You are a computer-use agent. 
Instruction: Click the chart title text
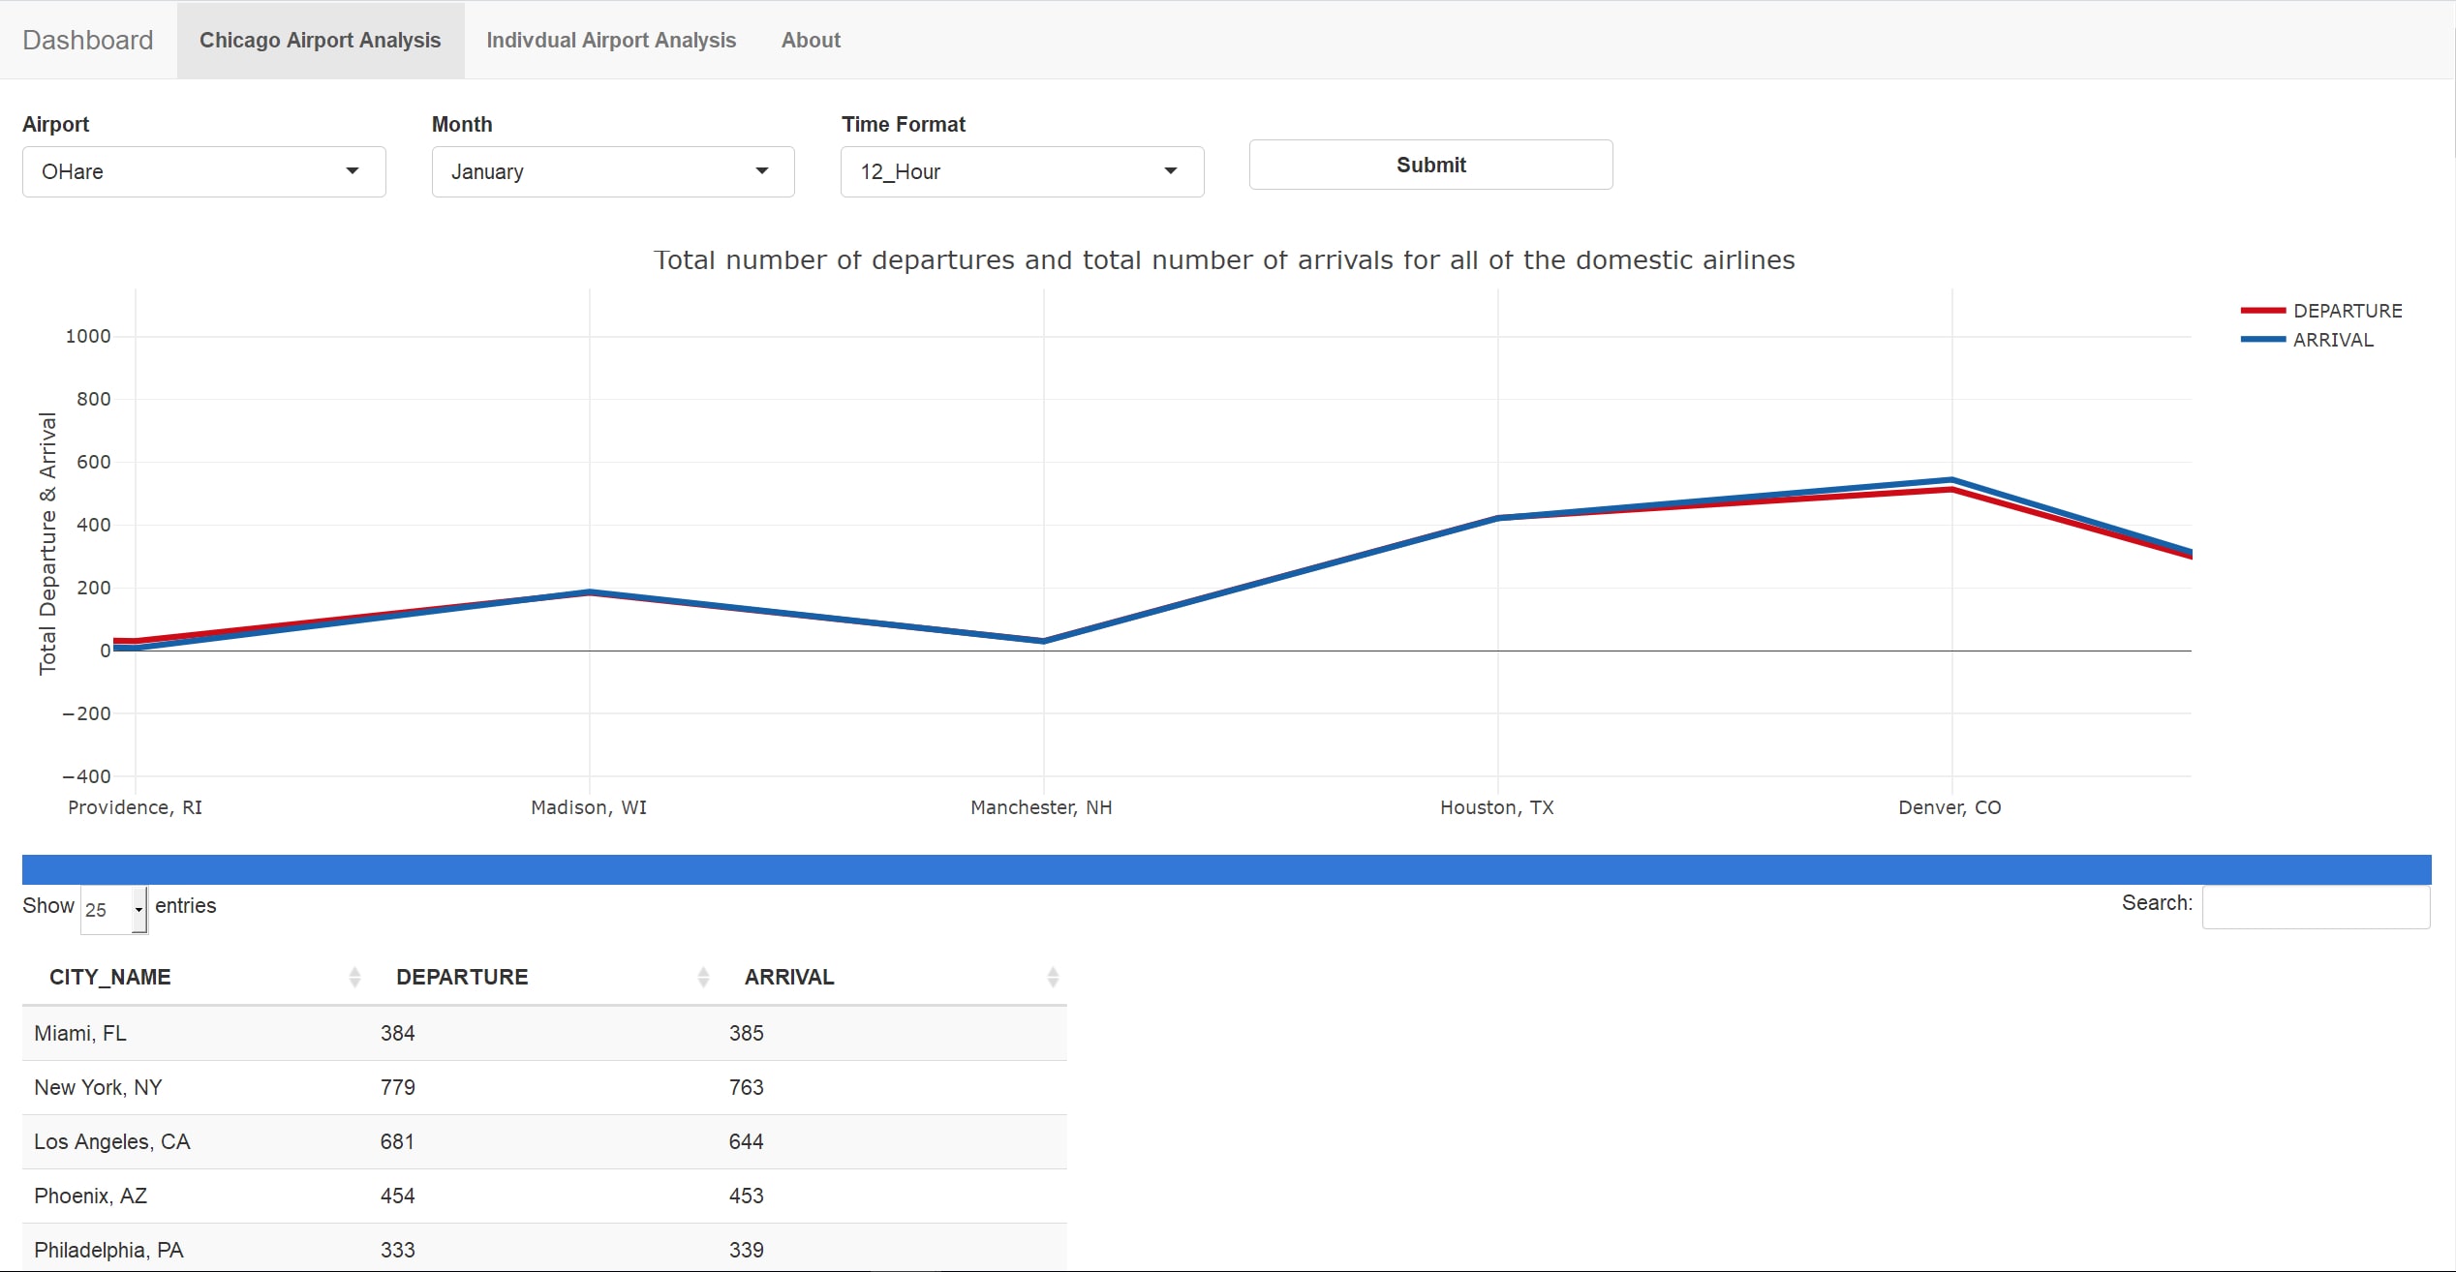[1224, 260]
